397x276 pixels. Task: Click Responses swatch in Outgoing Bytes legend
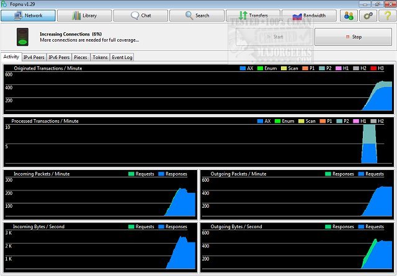point(328,227)
